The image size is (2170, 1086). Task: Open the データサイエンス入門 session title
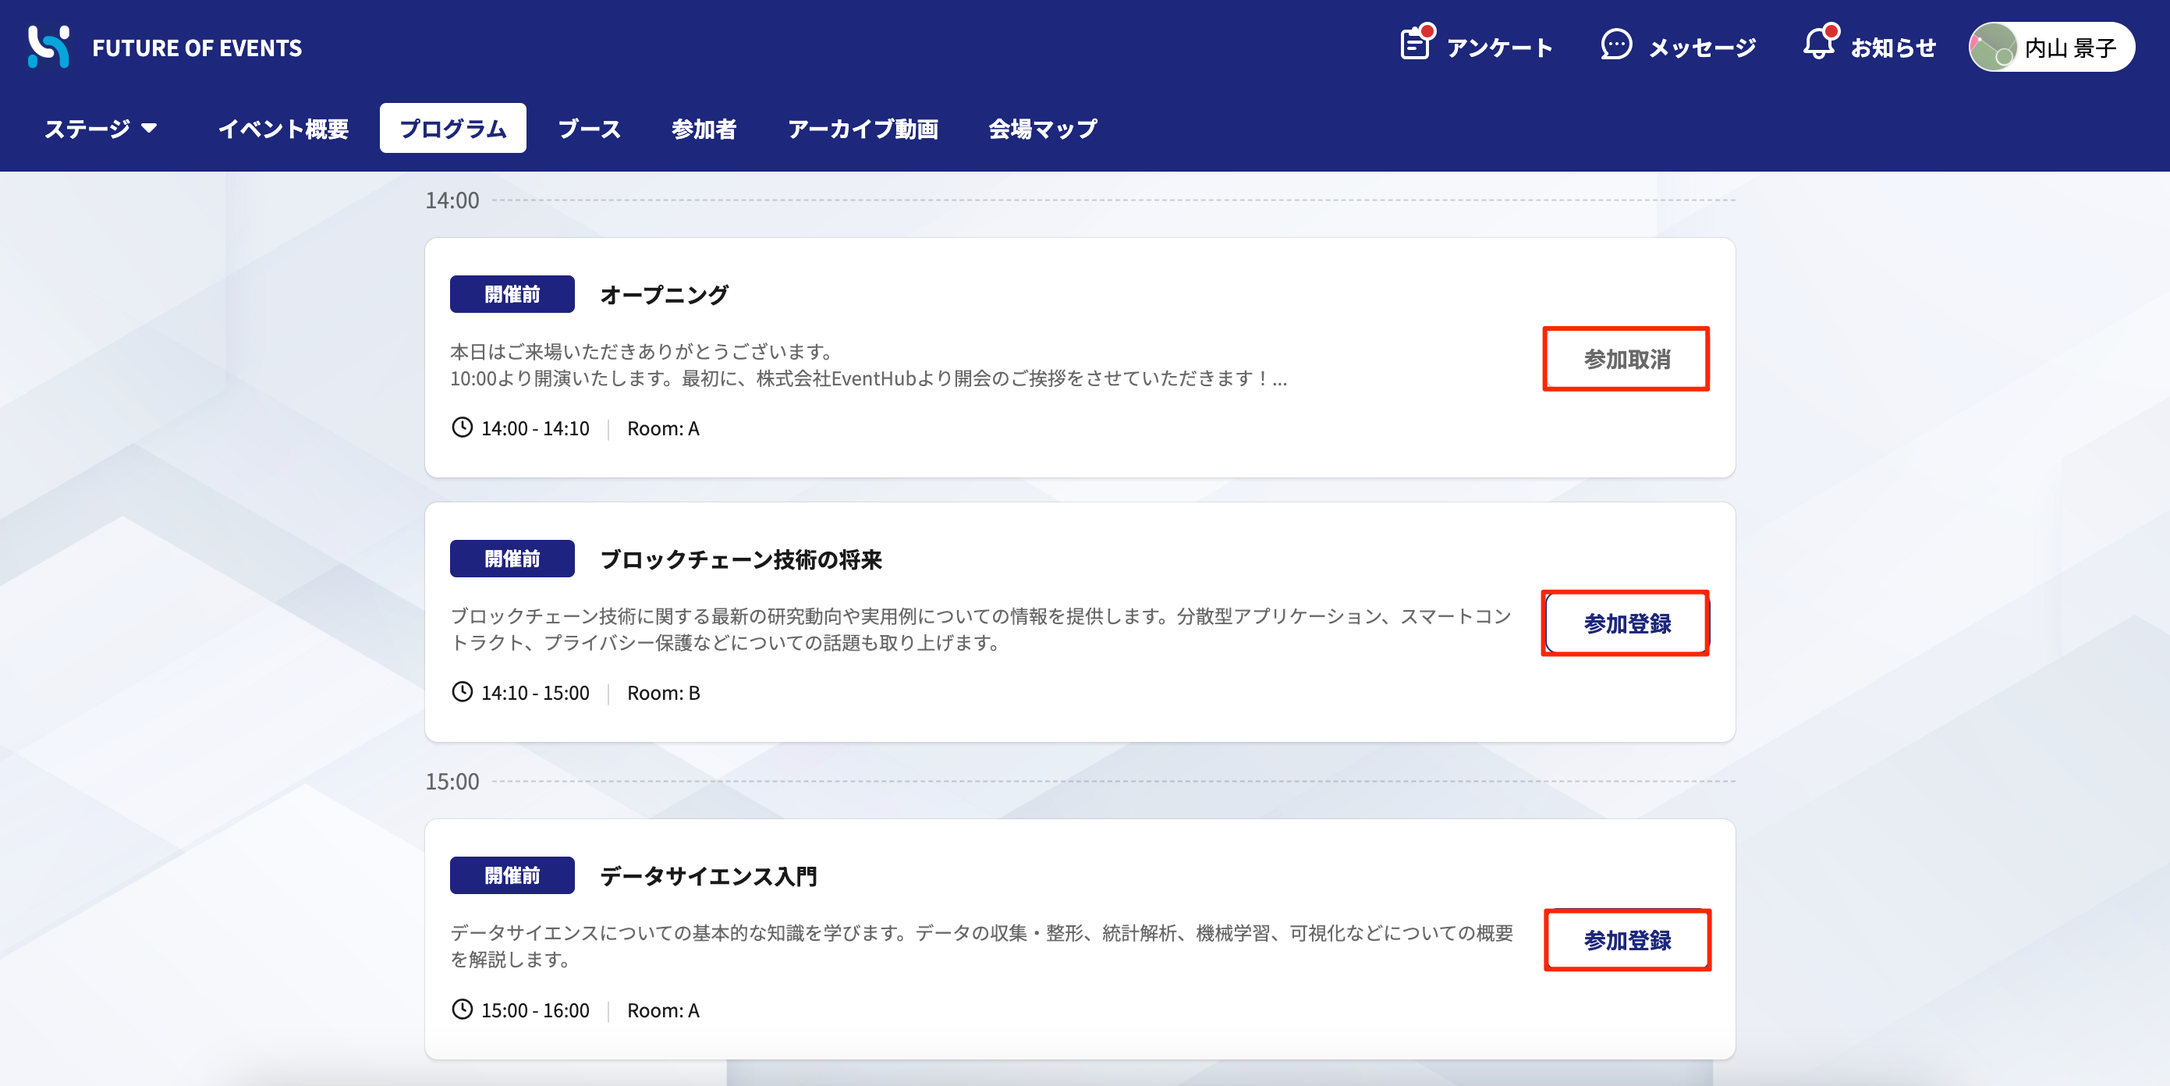707,876
